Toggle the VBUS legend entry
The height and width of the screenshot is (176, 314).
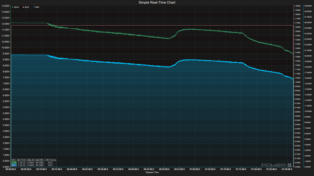point(15,7)
